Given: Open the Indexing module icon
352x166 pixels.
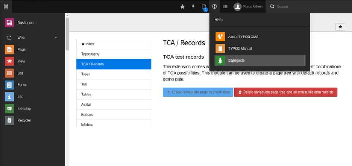Looking at the screenshot, I should [10, 109].
